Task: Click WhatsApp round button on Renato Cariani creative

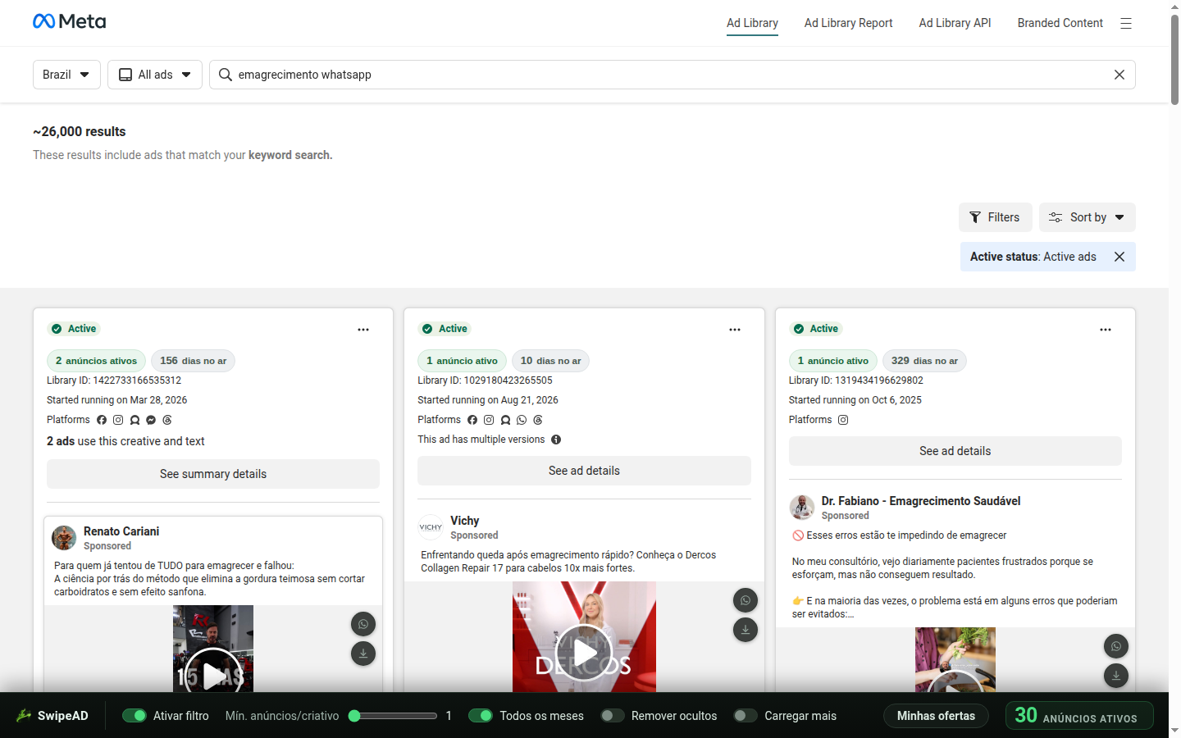Action: [x=363, y=624]
